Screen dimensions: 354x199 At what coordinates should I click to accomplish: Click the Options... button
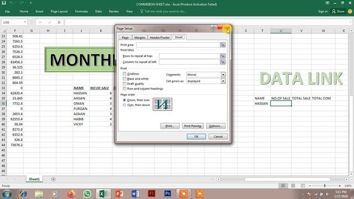[x=216, y=126]
